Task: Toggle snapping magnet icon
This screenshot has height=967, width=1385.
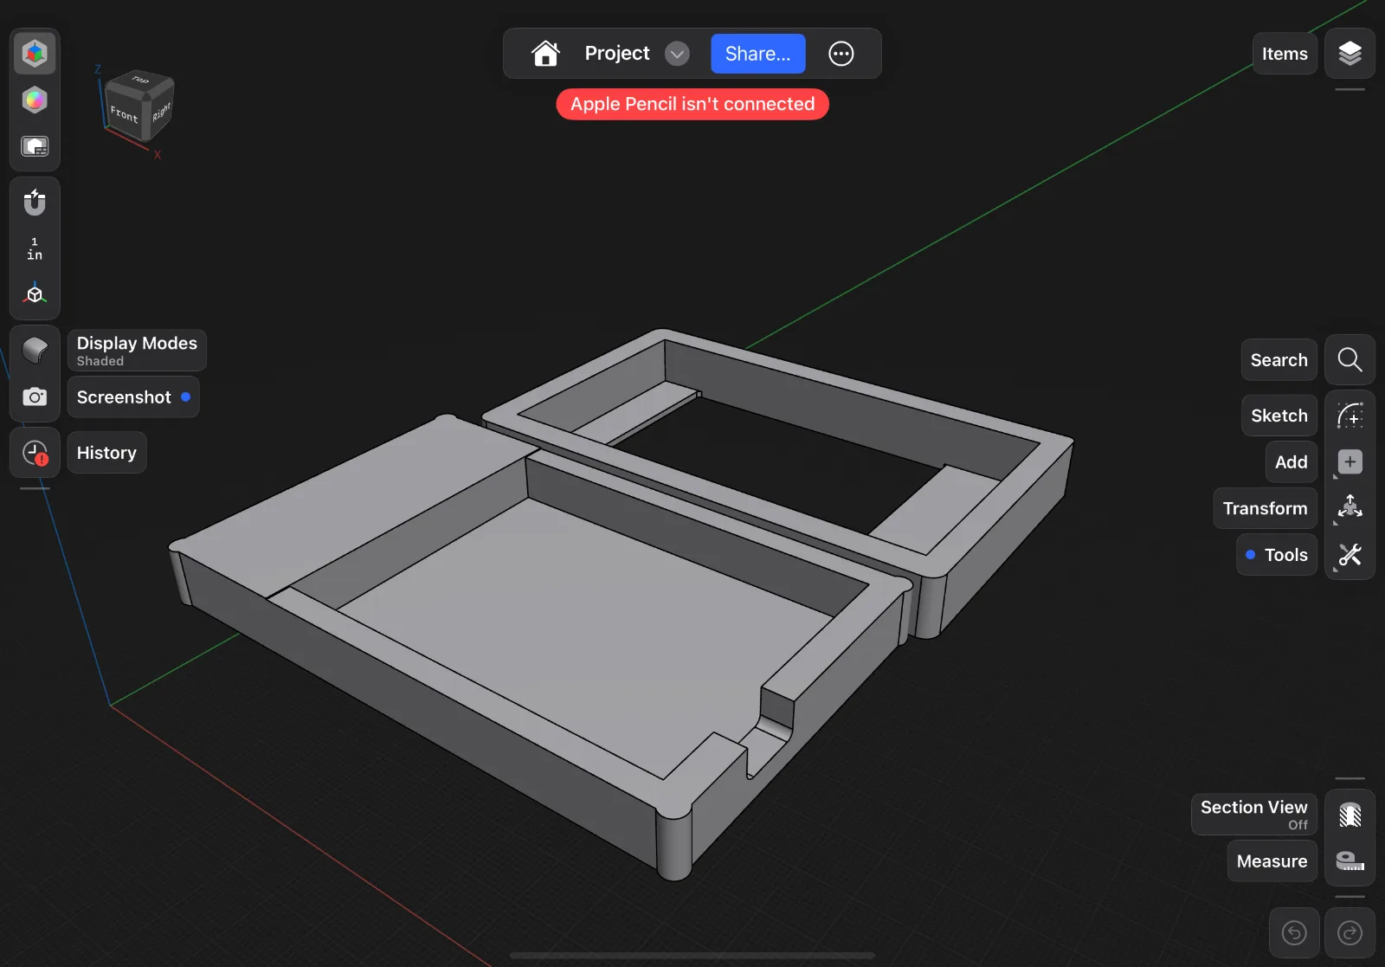Action: pos(35,203)
